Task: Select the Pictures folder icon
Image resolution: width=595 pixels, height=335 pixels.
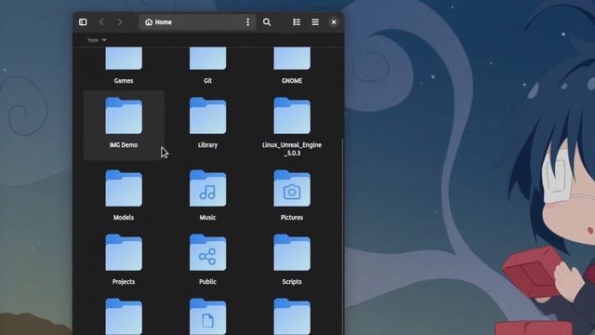Action: (x=292, y=188)
